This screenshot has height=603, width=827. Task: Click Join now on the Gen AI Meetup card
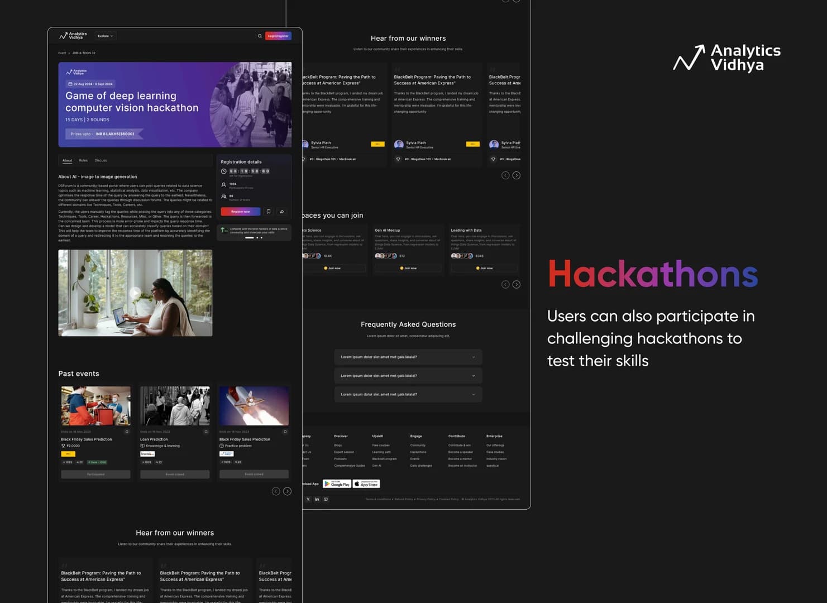point(408,268)
